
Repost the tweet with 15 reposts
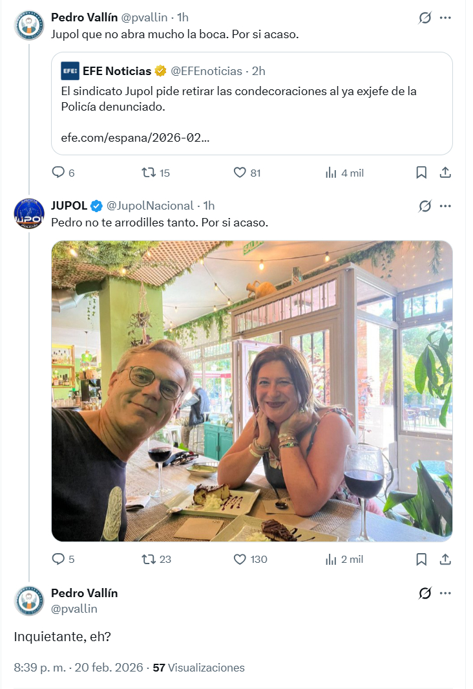pyautogui.click(x=149, y=173)
